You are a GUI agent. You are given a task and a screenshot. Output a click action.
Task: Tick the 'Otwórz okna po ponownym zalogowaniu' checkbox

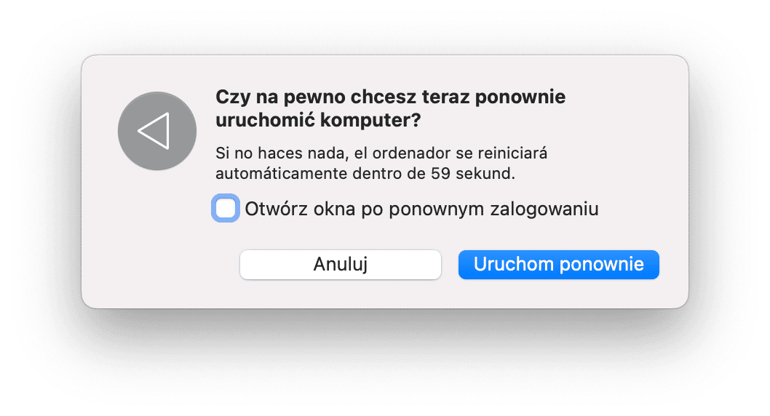point(226,209)
